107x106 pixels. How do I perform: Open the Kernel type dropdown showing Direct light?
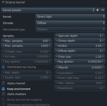click(x=70, y=17)
